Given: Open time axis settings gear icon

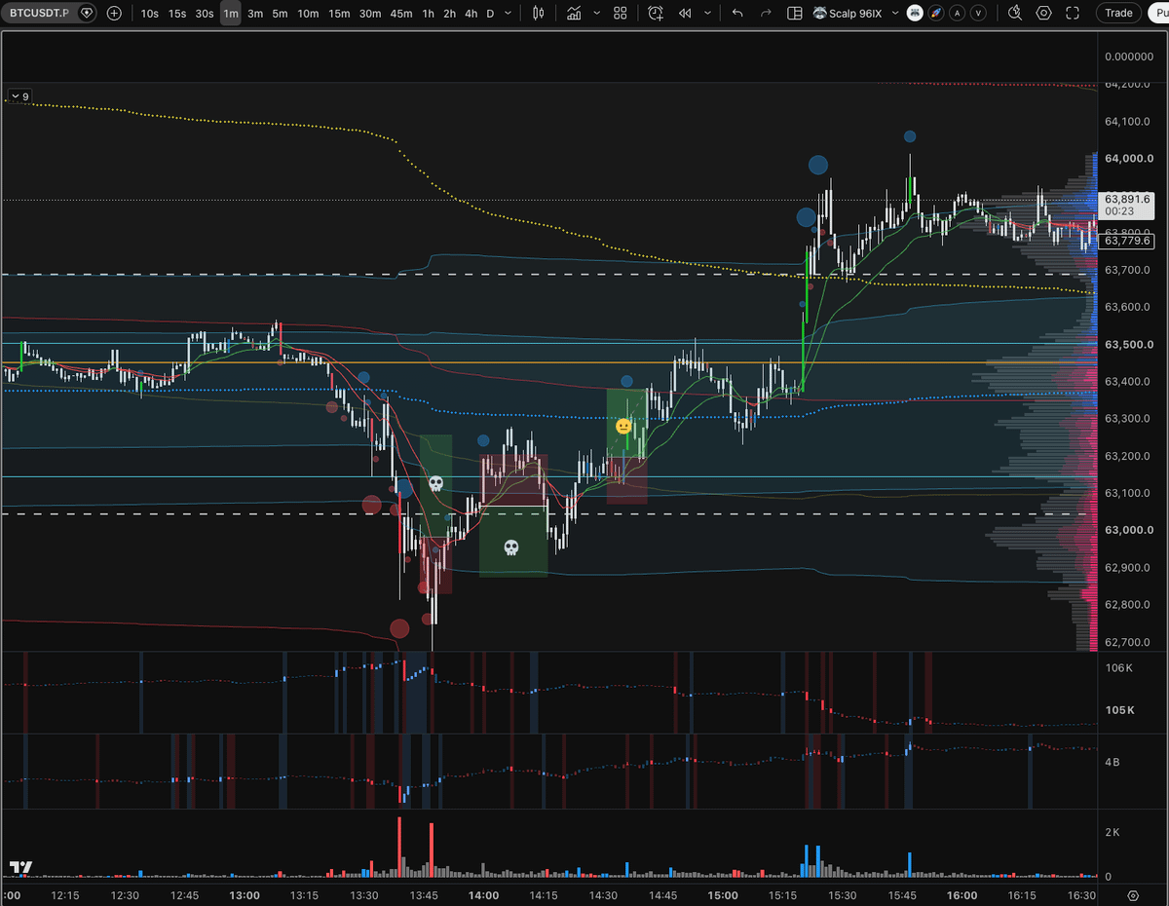Looking at the screenshot, I should pyautogui.click(x=1133, y=894).
